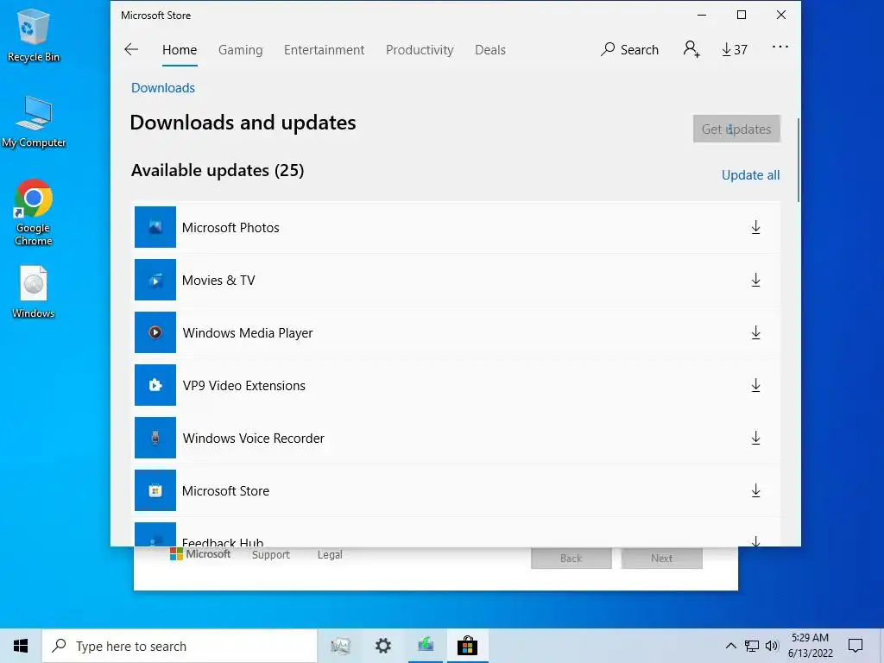Click the Microsoft Photos app tile icon

(x=155, y=227)
